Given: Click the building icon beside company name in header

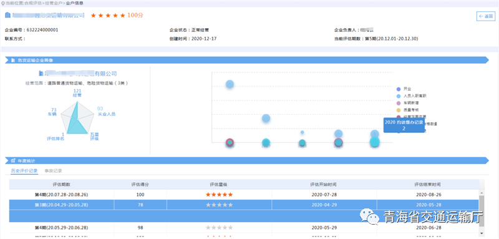Looking at the screenshot, I should pos(7,15).
